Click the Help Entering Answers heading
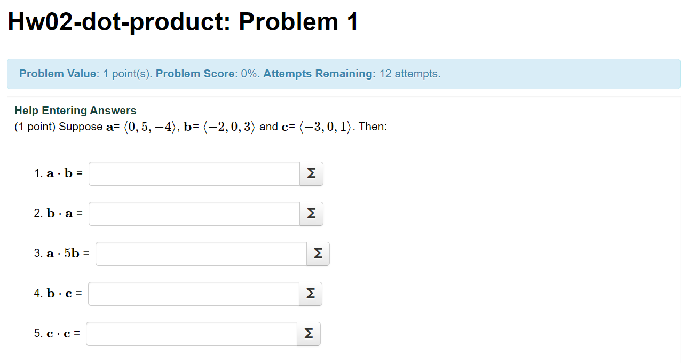Screen dimensions: 696x363 tap(75, 110)
